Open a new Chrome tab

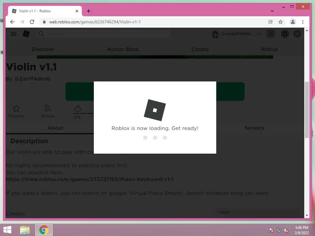point(89,11)
